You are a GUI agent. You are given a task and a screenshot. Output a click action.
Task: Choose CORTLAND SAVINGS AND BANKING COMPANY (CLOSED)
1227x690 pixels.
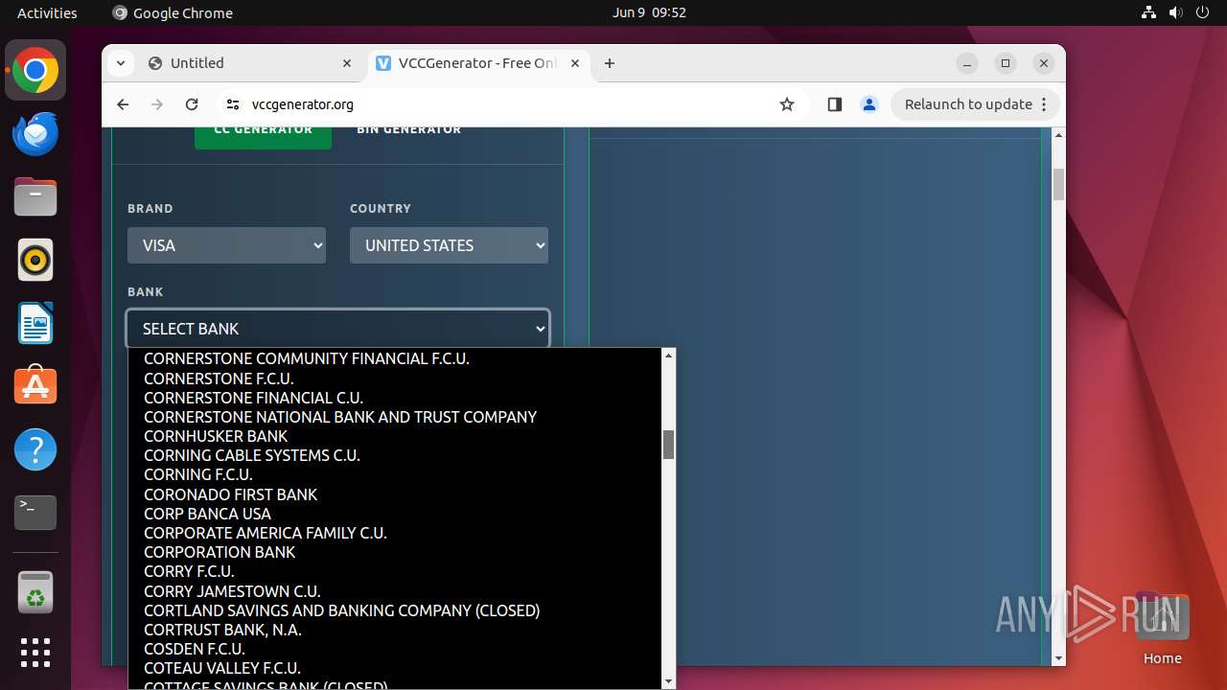pyautogui.click(x=395, y=610)
